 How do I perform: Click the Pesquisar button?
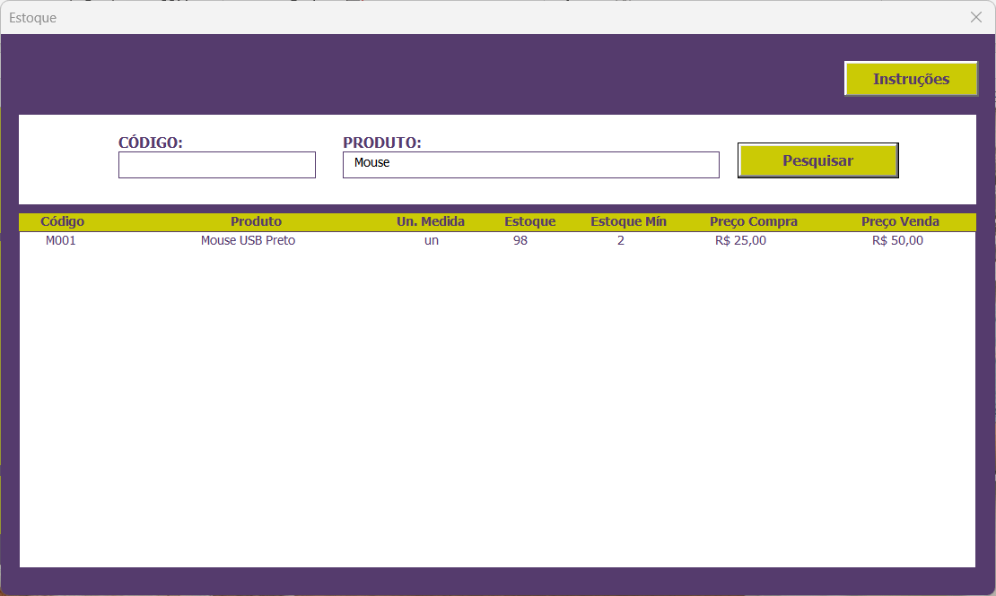[818, 160]
